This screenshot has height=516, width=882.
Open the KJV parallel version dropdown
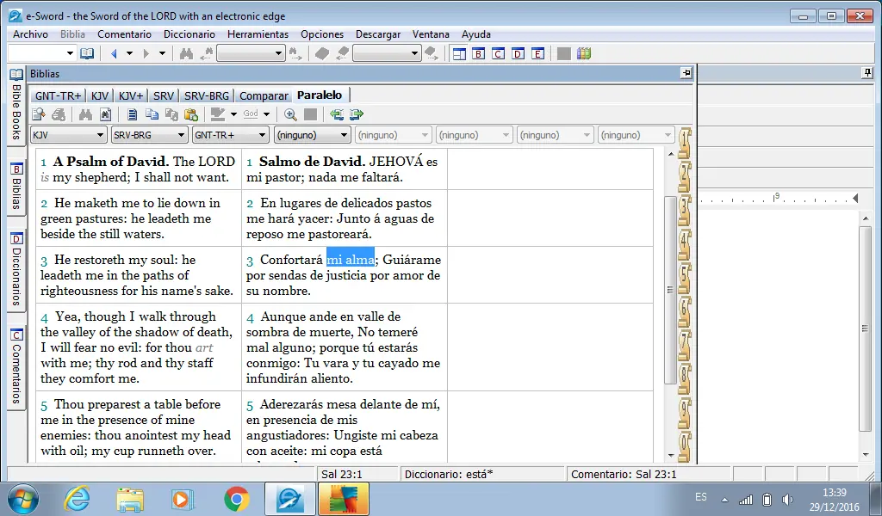[69, 135]
